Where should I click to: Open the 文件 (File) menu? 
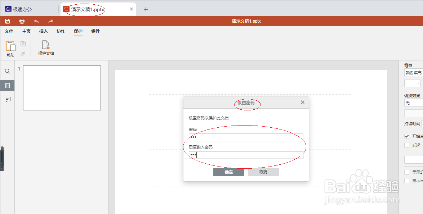[9, 31]
